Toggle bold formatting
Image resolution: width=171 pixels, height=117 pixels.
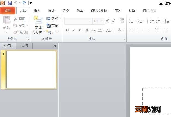67,30
